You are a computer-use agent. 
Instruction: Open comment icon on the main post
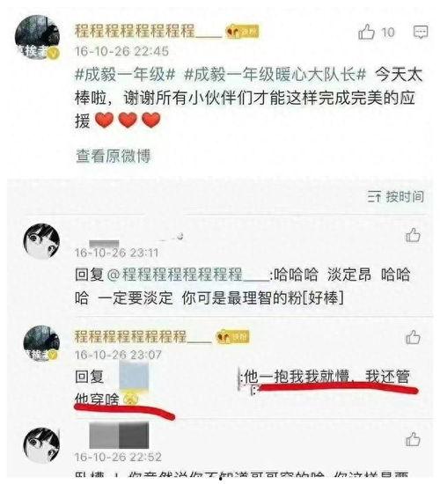tap(421, 32)
